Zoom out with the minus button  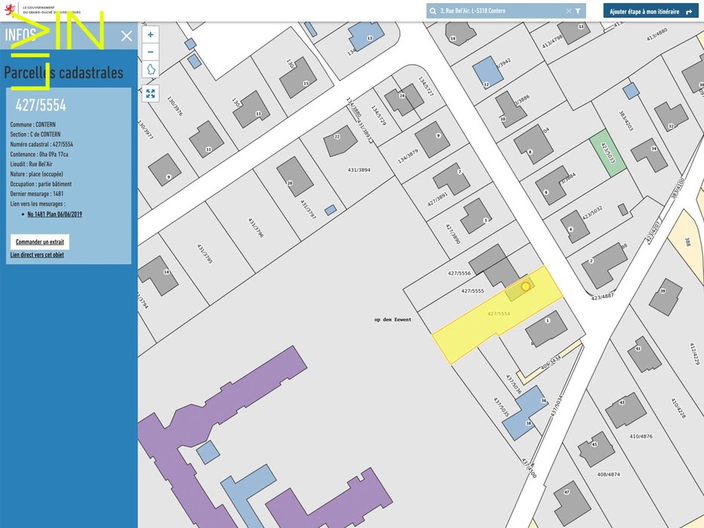coord(151,52)
